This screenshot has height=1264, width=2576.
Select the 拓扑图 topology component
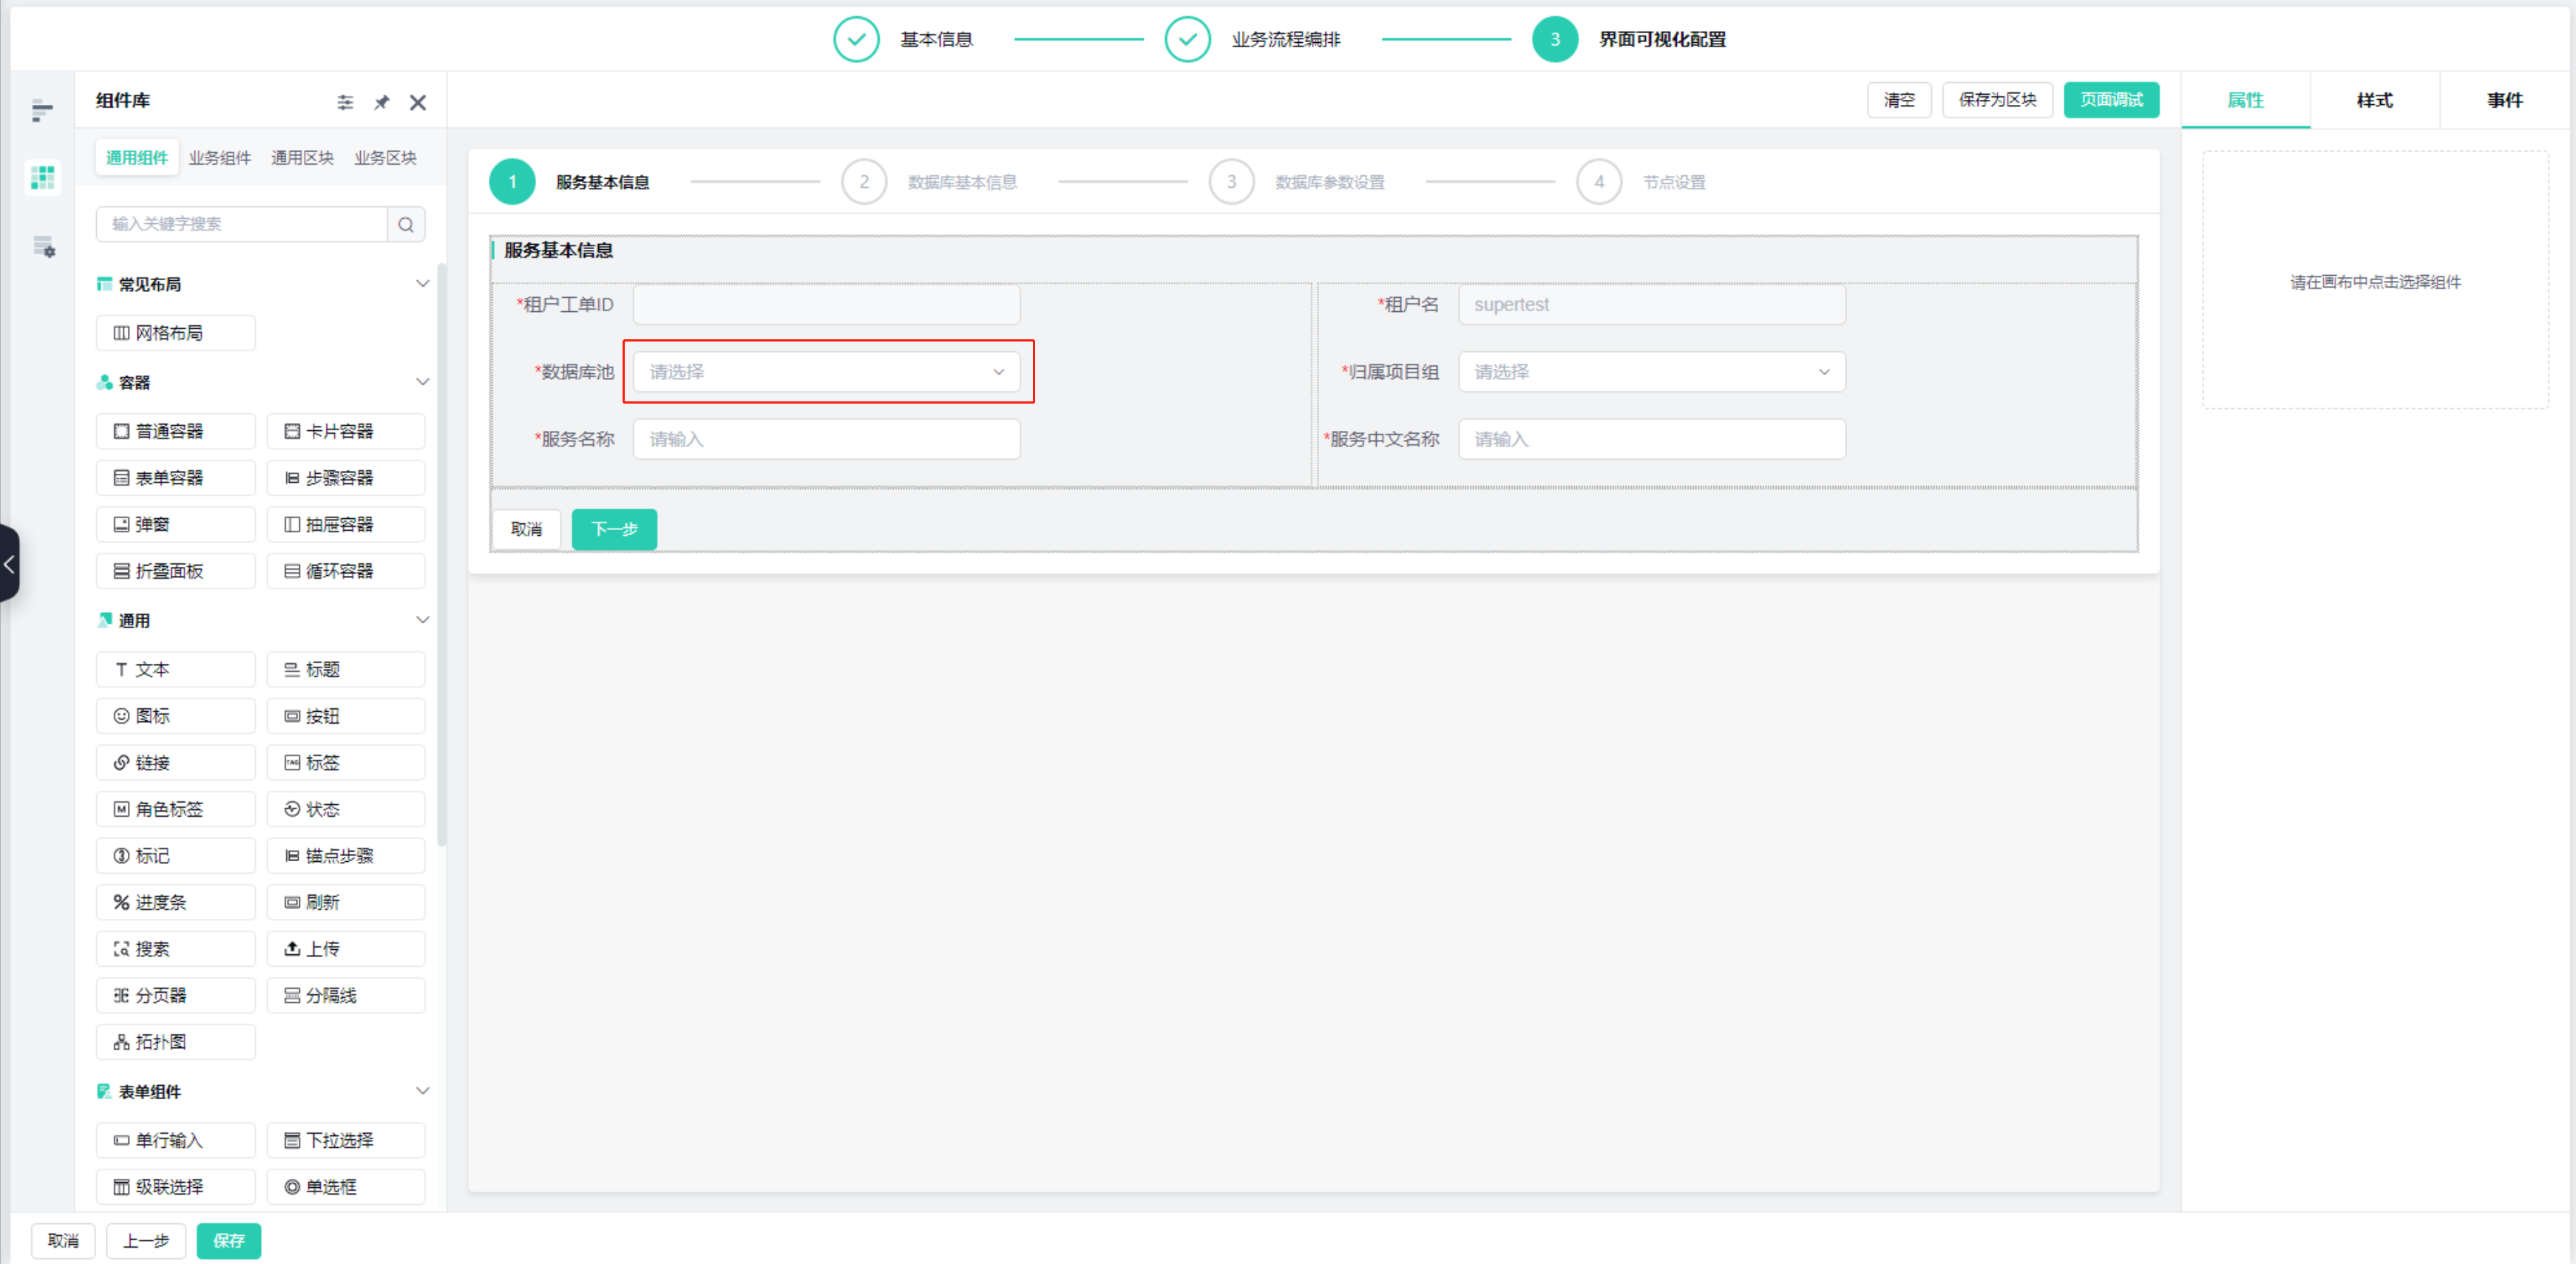[x=175, y=1042]
